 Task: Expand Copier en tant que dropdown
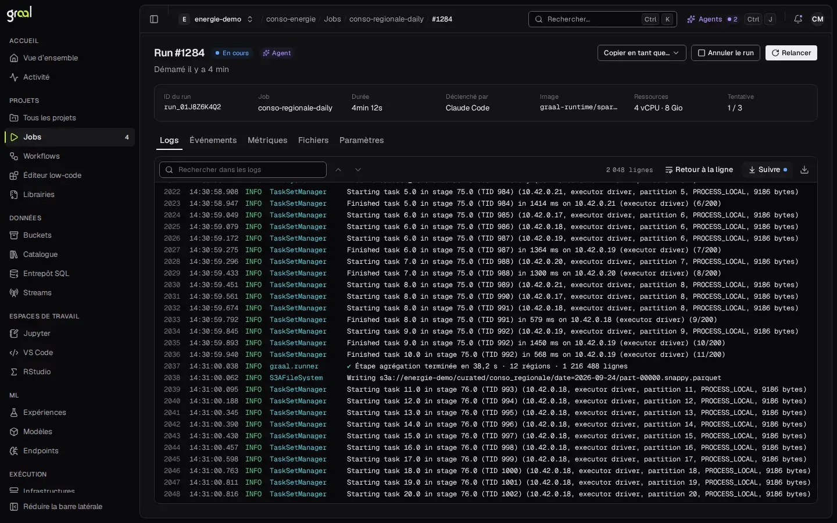[642, 53]
